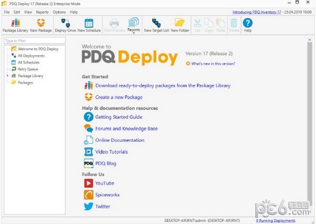This screenshot has width=316, height=224.
Task: Open Forums and Knowledge Base link
Action: point(126,129)
